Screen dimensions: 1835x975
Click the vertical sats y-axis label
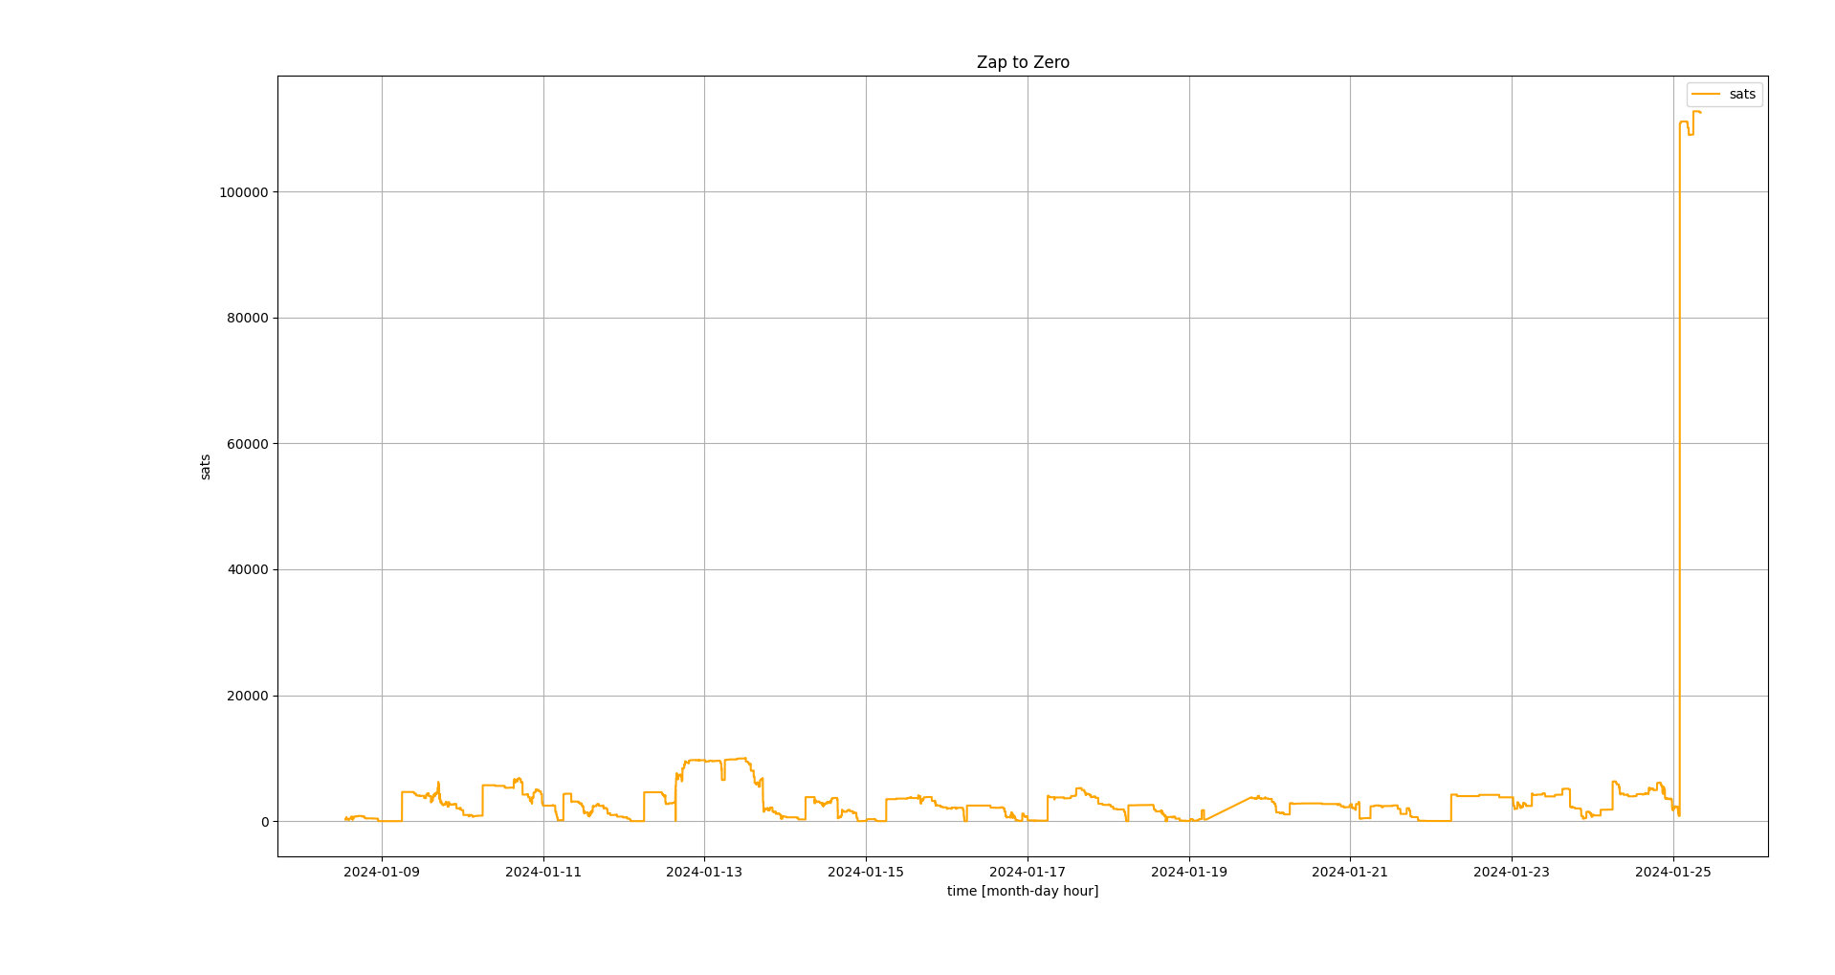click(x=205, y=467)
